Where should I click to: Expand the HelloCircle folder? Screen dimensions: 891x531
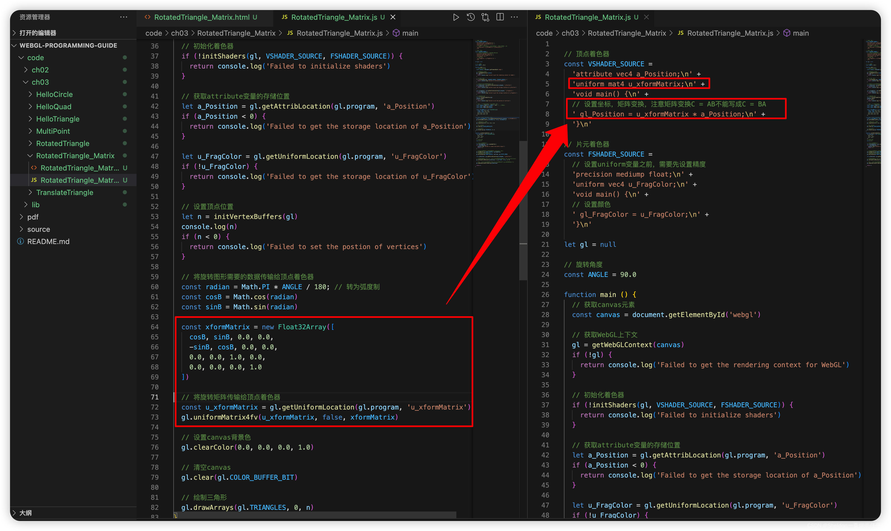click(54, 94)
